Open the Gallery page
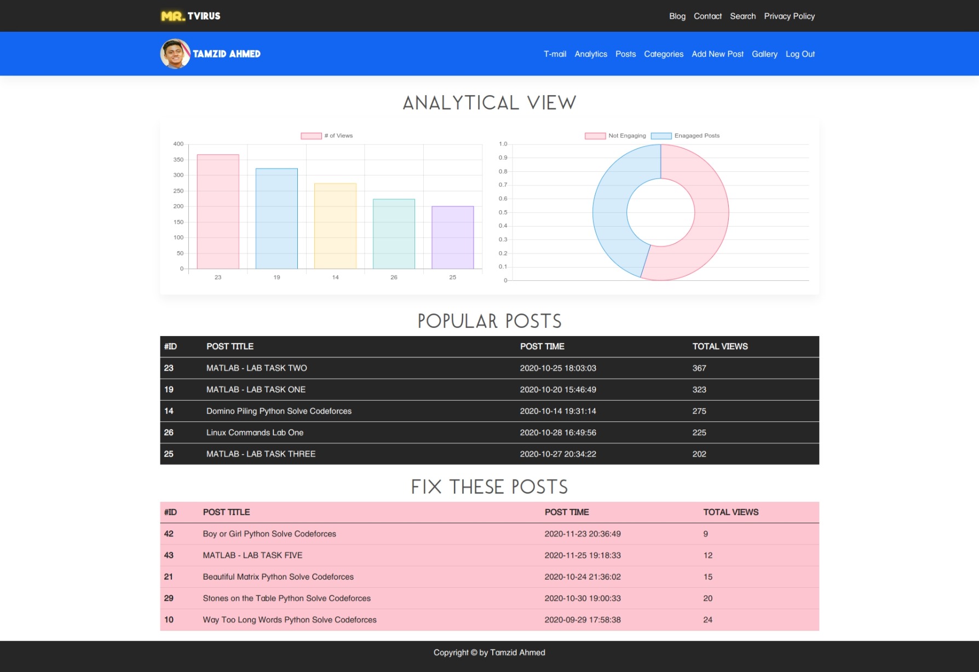This screenshot has width=979, height=672. click(x=764, y=54)
